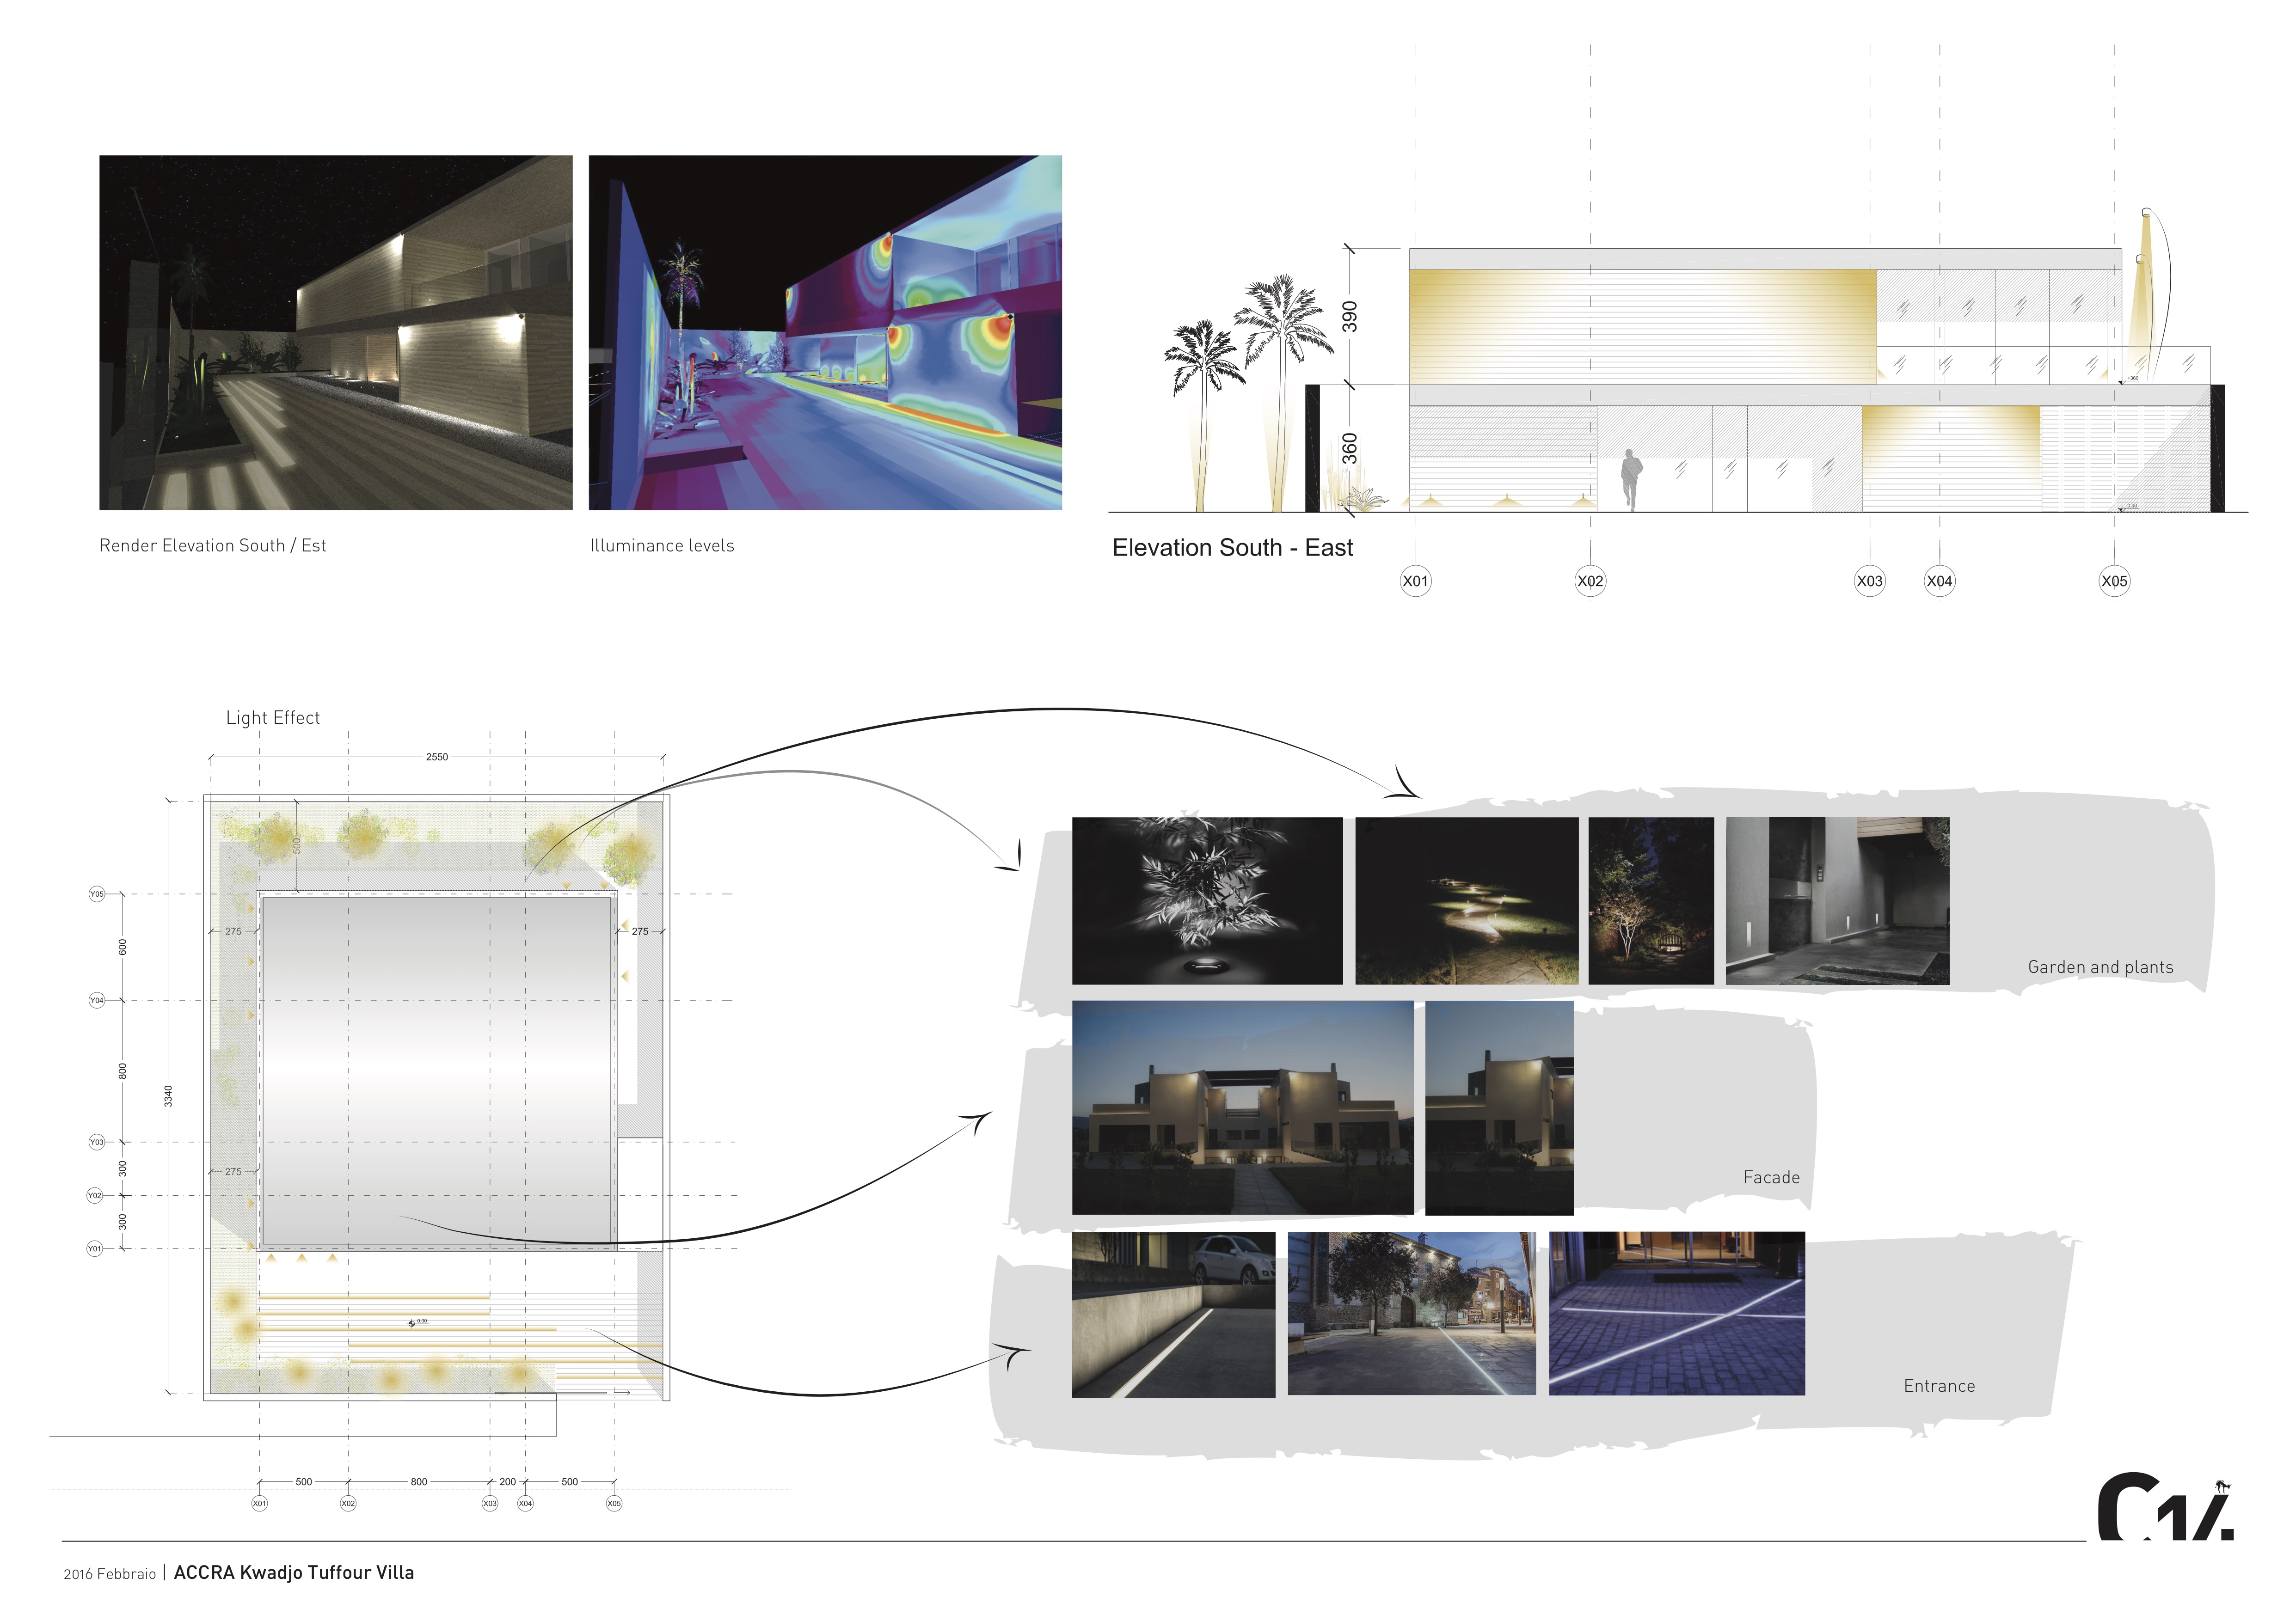The width and height of the screenshot is (2296, 1621).
Task: Click the Y05 axis marker on the plan
Action: click(x=97, y=894)
